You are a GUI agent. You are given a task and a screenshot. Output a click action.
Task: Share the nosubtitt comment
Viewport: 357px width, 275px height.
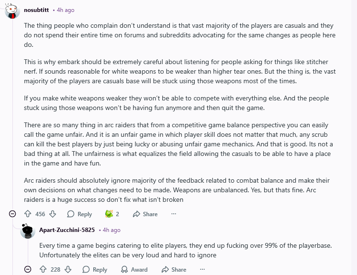pyautogui.click(x=145, y=214)
